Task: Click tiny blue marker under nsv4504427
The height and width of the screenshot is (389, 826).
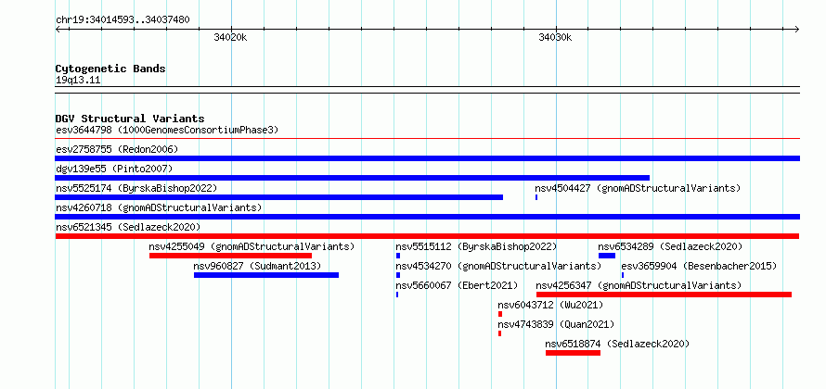Action: 536,197
